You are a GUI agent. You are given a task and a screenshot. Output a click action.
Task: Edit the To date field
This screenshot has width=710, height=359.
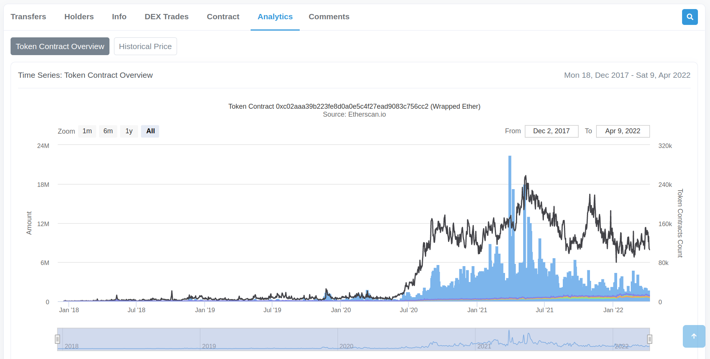click(623, 131)
